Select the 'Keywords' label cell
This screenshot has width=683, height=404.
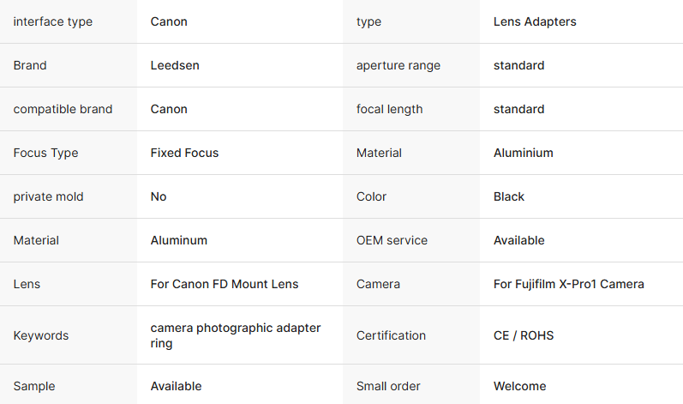point(41,335)
